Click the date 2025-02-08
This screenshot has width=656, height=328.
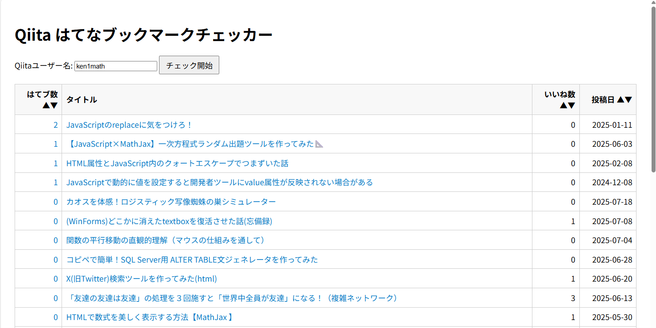tap(612, 164)
